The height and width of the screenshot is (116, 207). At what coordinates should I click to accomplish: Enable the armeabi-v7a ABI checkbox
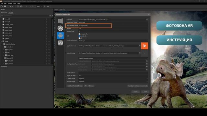click(x=79, y=34)
